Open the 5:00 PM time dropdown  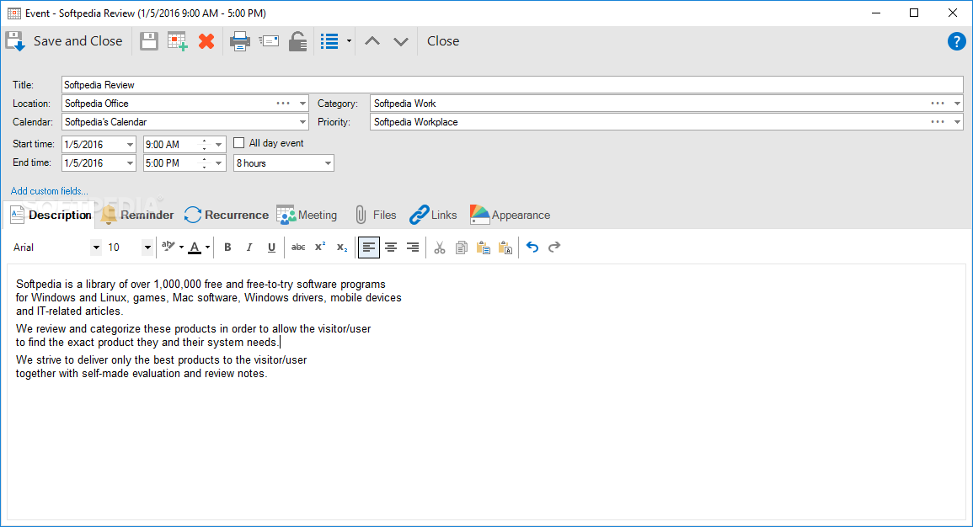(x=218, y=163)
